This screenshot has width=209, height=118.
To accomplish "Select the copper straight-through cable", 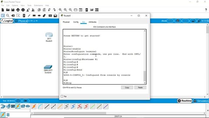I will tap(47, 107).
